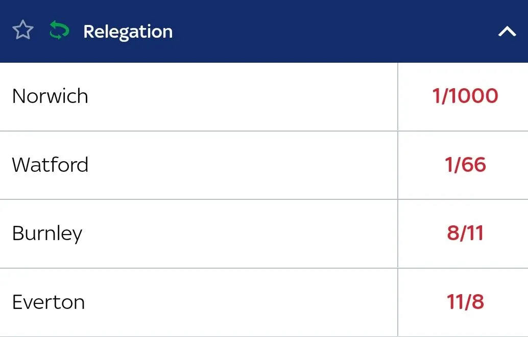Click the Watford team name
Image resolution: width=528 pixels, height=337 pixels.
(x=50, y=165)
